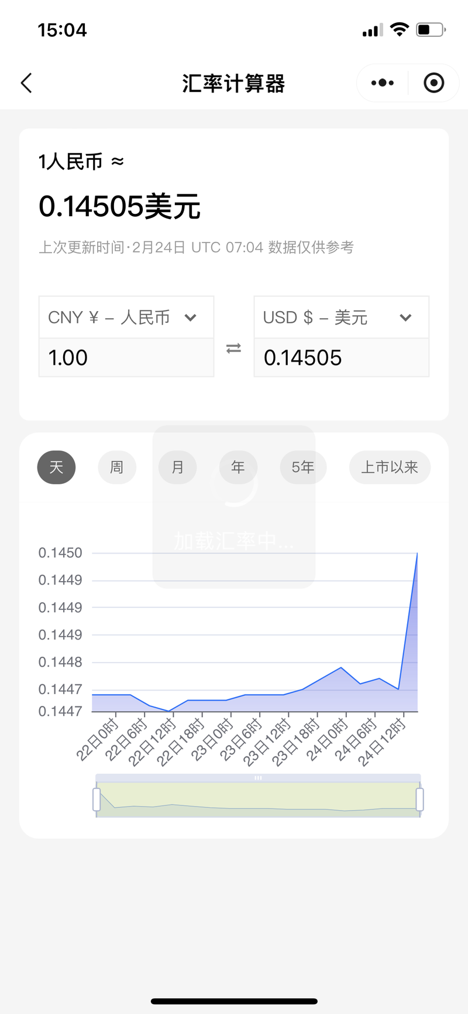Image resolution: width=468 pixels, height=1014 pixels.
Task: Select the 5年 range option
Action: [x=303, y=467]
